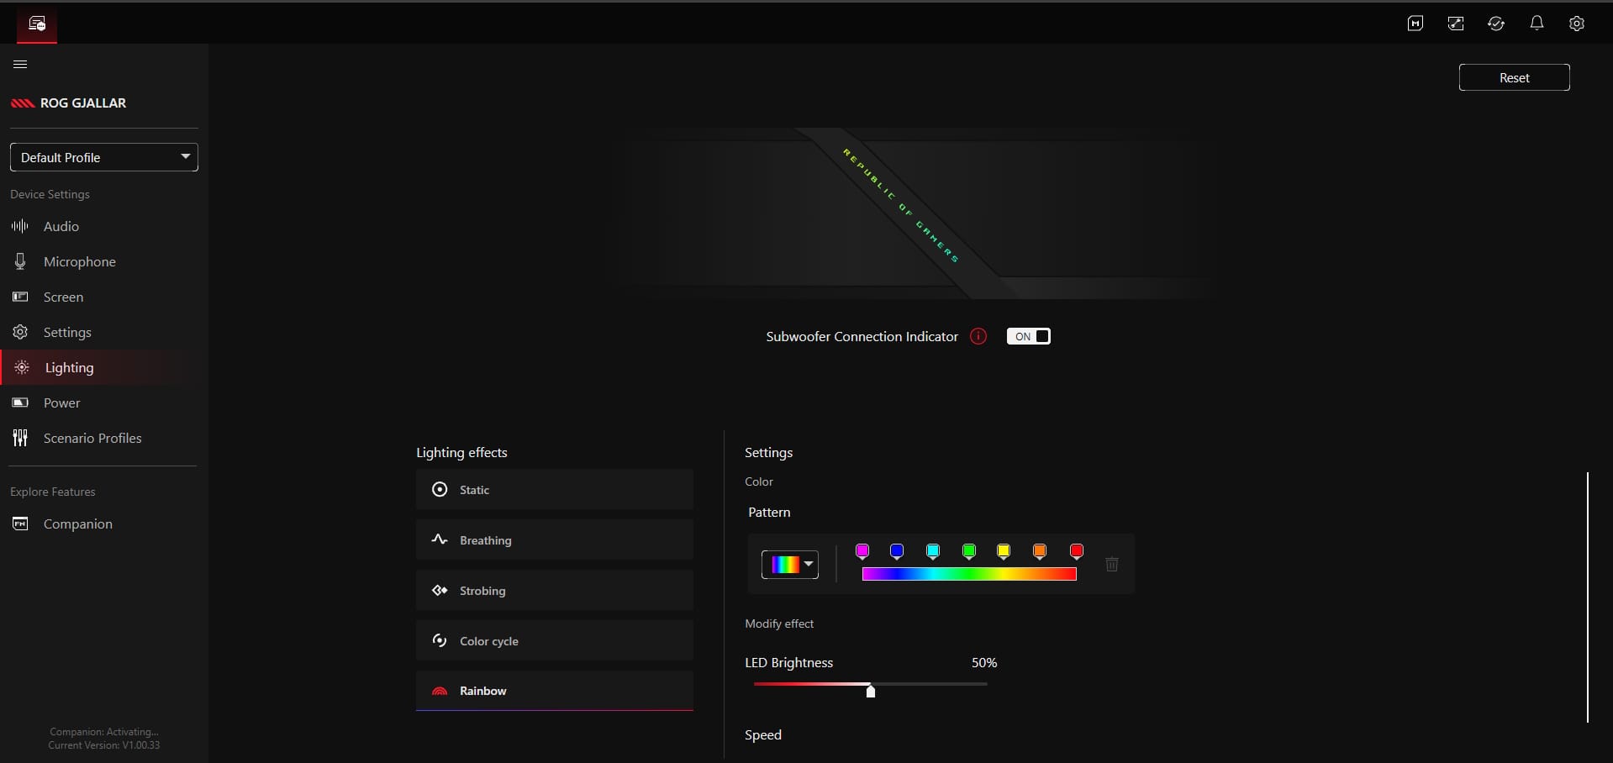
Task: Click the Scenario Profiles sliders icon
Action: 20,438
